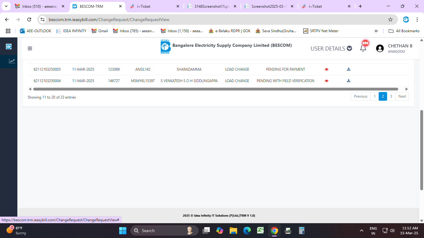Select page 2 in pagination
This screenshot has height=238, width=424.
(383, 96)
